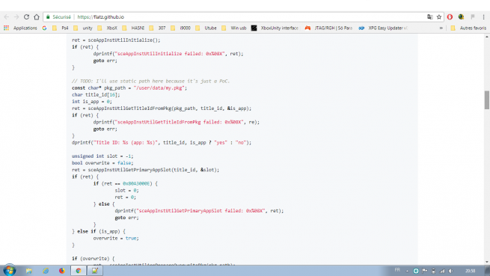
Task: Go to the browser home page
Action: [37, 17]
